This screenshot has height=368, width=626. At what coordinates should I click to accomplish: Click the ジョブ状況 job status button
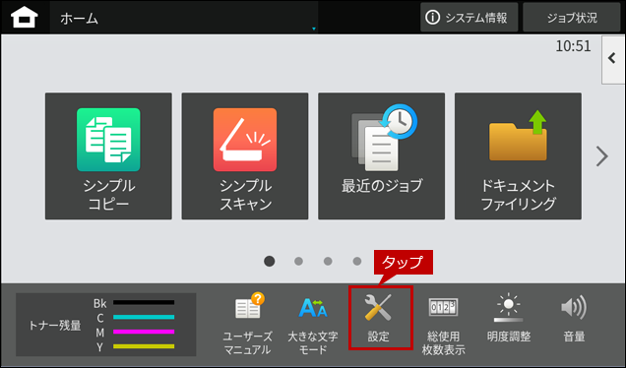pyautogui.click(x=572, y=18)
